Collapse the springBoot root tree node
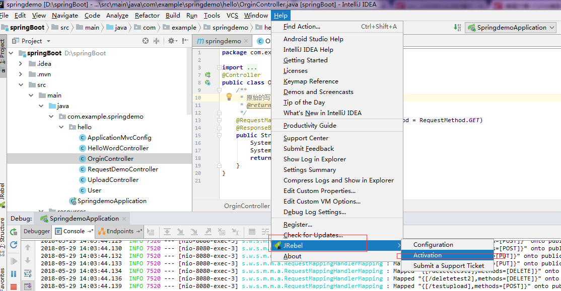This screenshot has height=291, width=561. [x=12, y=53]
